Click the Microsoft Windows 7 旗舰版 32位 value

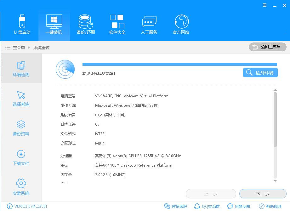[x=126, y=105]
